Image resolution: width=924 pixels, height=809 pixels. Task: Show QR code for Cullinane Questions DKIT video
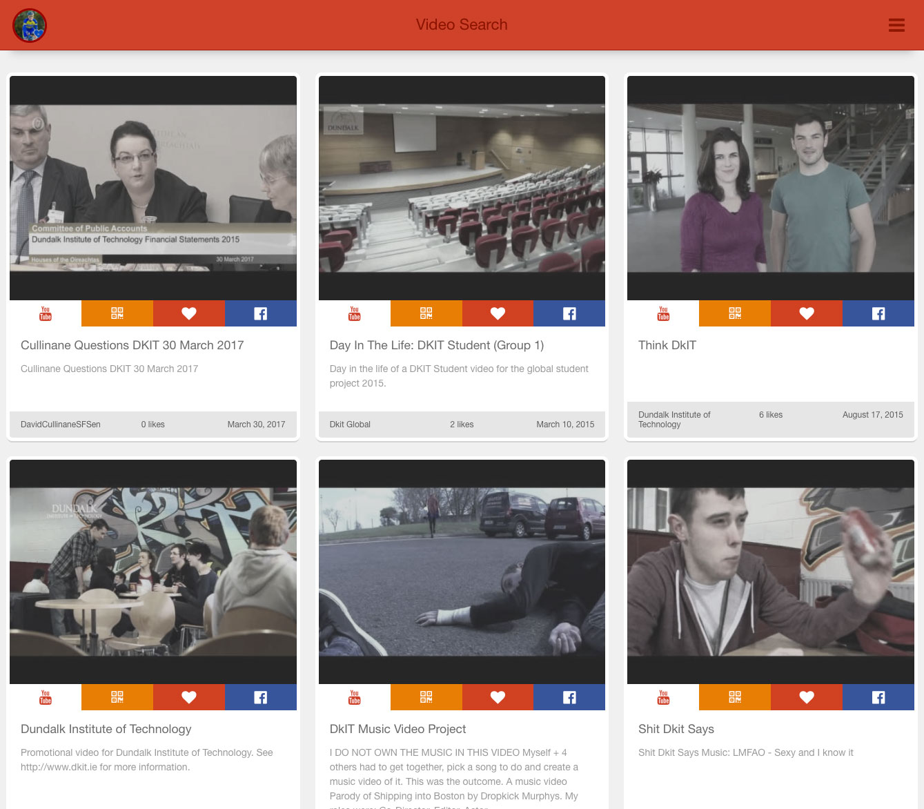click(x=117, y=313)
